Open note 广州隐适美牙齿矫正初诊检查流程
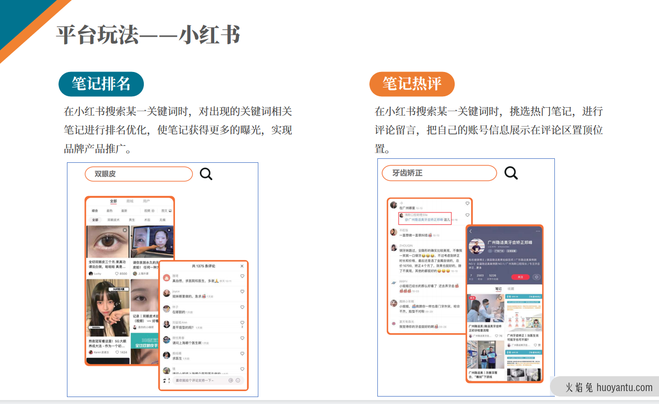 click(x=485, y=328)
